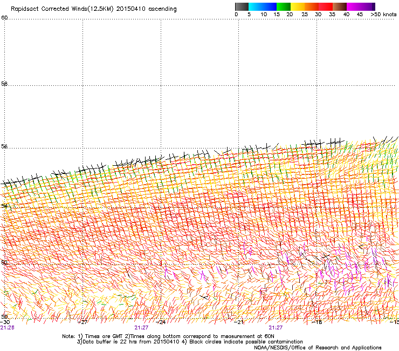Click the cyan 5-10 knots legend segment
The image size is (399, 351).
click(x=256, y=6)
